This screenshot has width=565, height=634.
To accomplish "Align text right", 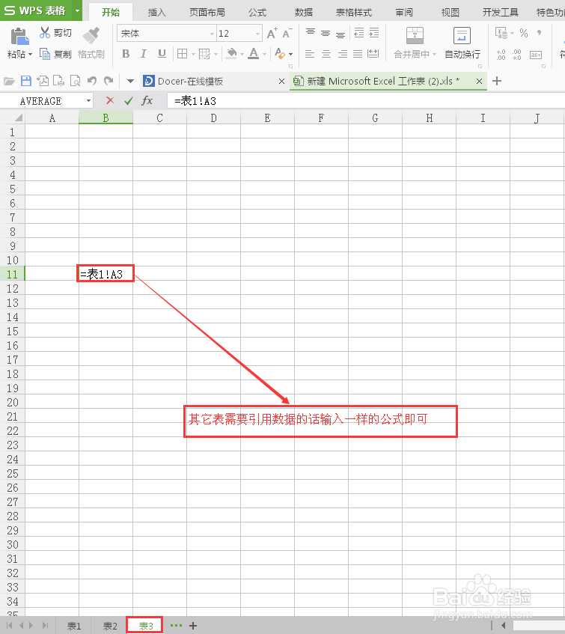I will [342, 54].
